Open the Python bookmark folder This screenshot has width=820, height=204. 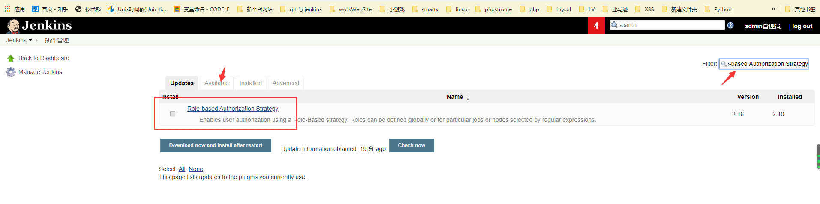point(718,9)
